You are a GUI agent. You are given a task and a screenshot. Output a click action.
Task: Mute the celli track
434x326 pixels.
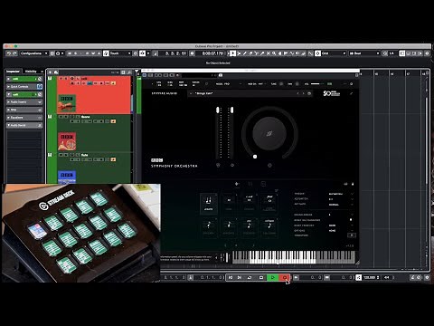[61, 79]
